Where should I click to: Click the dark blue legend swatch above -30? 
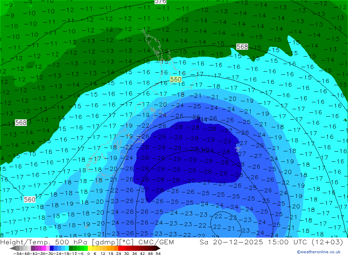(52, 248)
